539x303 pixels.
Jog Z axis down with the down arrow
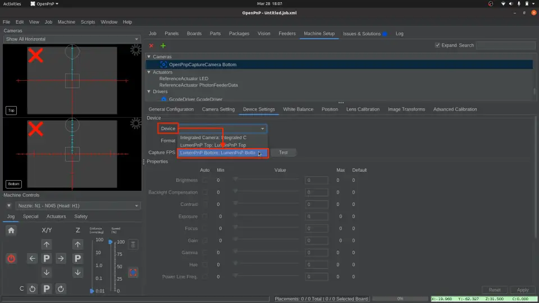coord(78,272)
